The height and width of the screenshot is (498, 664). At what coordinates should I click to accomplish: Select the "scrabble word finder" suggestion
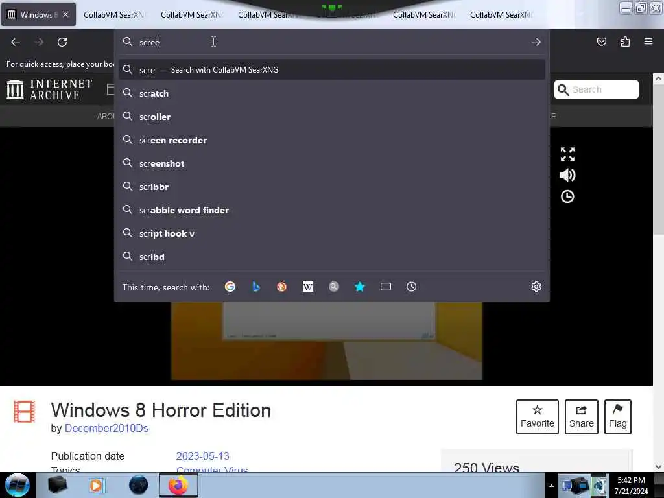pyautogui.click(x=331, y=209)
